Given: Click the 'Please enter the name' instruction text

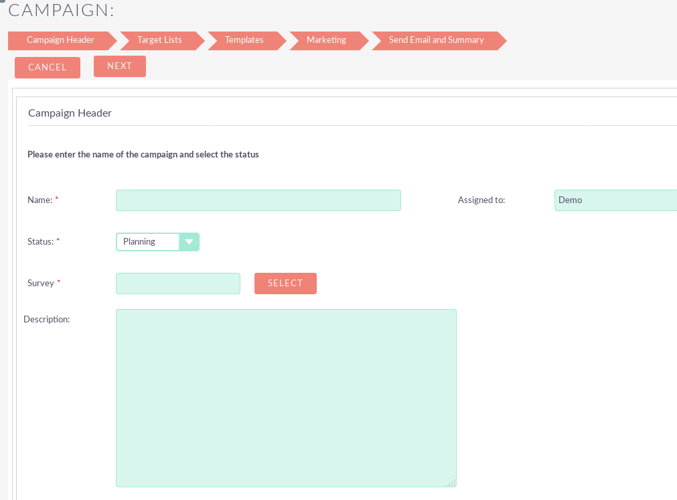Looking at the screenshot, I should click(143, 155).
